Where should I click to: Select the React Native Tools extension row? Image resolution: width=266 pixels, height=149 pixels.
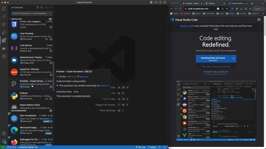tap(31, 106)
